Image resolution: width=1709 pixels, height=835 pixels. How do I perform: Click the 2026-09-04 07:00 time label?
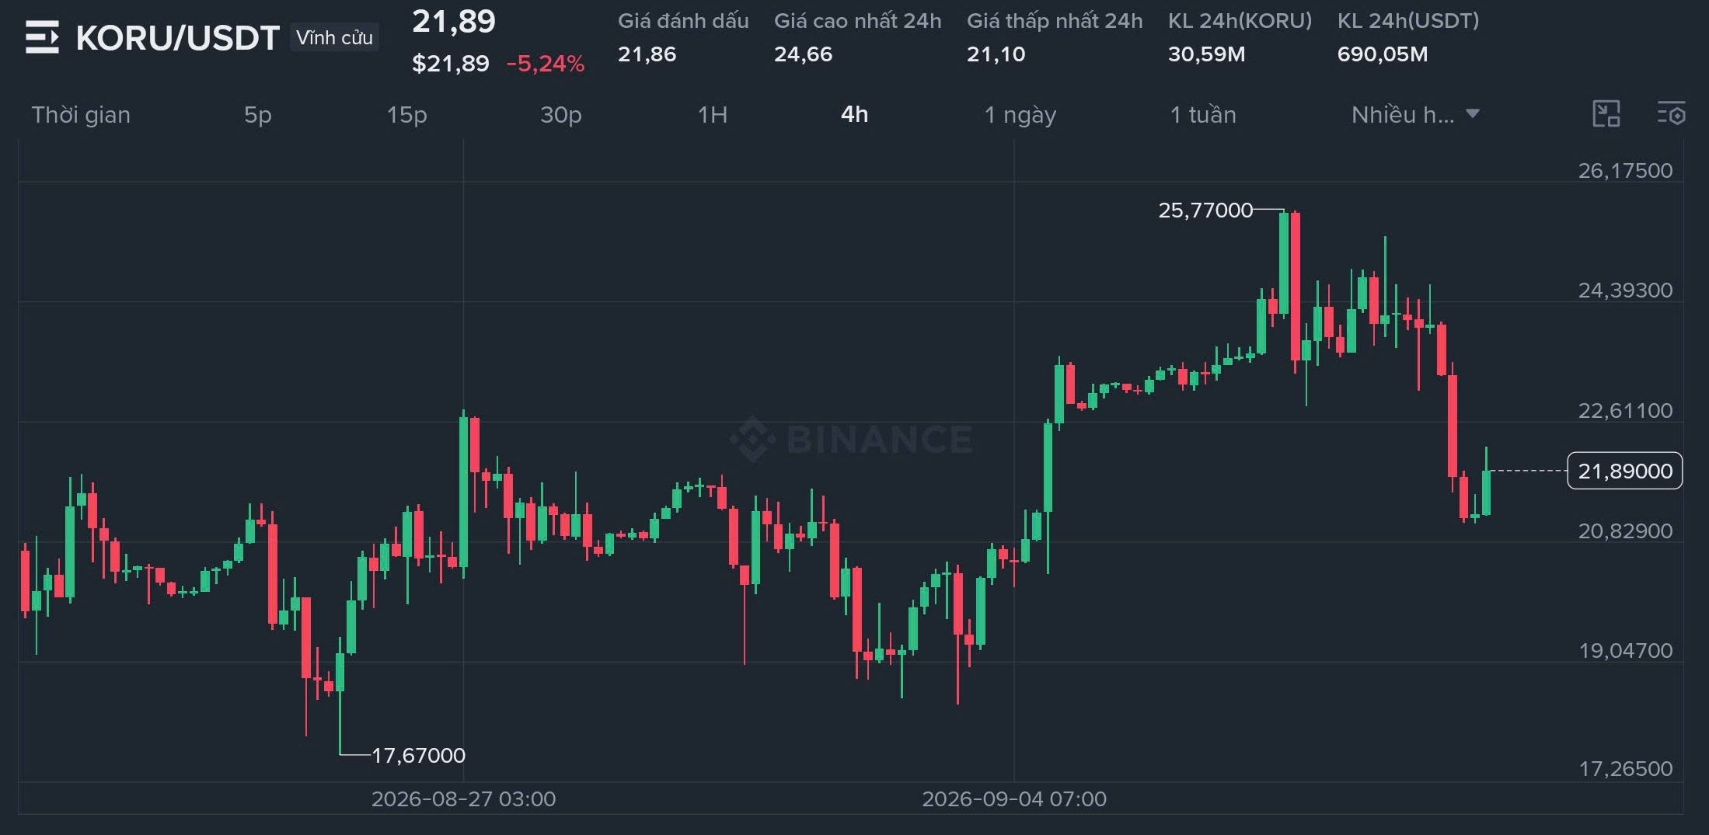pos(1014,798)
